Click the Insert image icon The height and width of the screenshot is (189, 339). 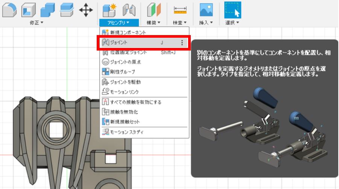point(206,10)
